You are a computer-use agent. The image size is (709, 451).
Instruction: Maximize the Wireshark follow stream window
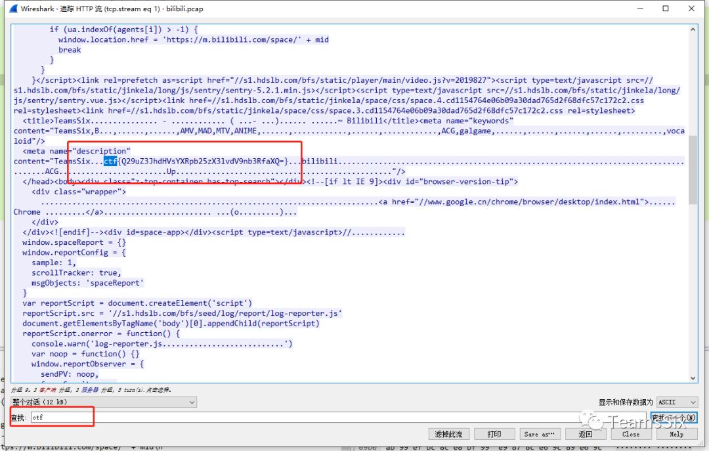tap(666, 9)
